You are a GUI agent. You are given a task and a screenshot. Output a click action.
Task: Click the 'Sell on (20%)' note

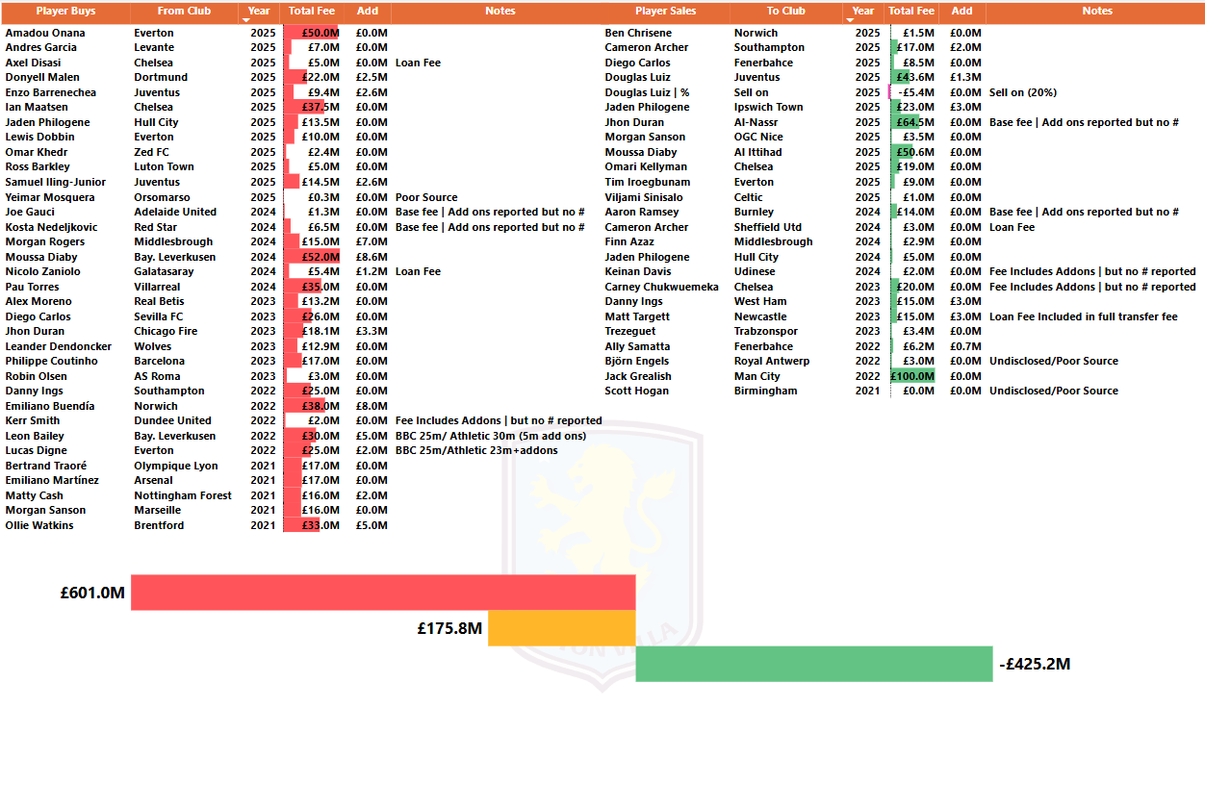click(1022, 92)
